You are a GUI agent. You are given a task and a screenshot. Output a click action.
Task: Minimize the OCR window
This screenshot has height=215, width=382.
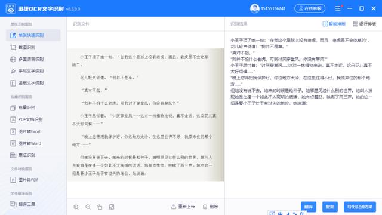point(350,8)
